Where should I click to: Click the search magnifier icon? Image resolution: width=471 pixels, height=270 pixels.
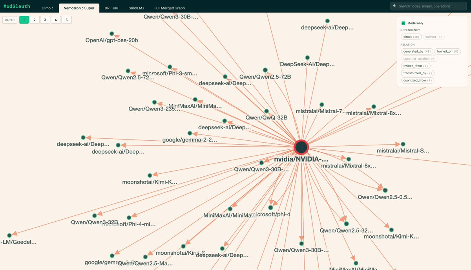tap(394, 6)
